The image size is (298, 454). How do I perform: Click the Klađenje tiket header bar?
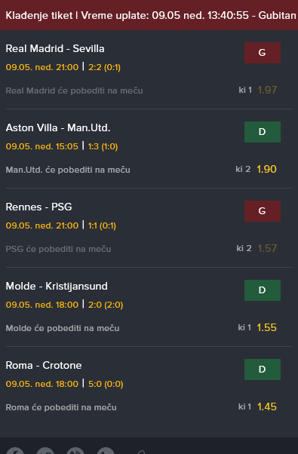[x=149, y=15]
